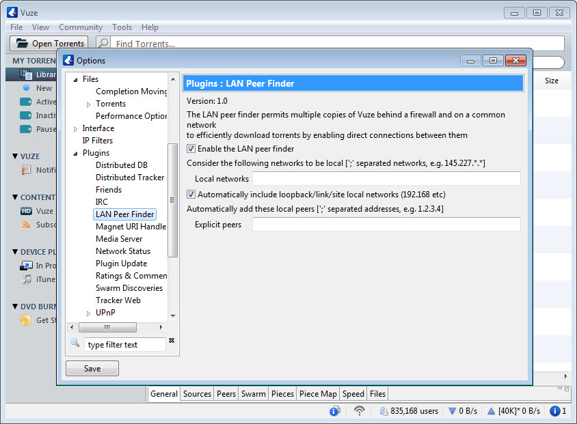Expand the Interface tree node
Viewport: 577px width, 424px height.
pyautogui.click(x=75, y=129)
